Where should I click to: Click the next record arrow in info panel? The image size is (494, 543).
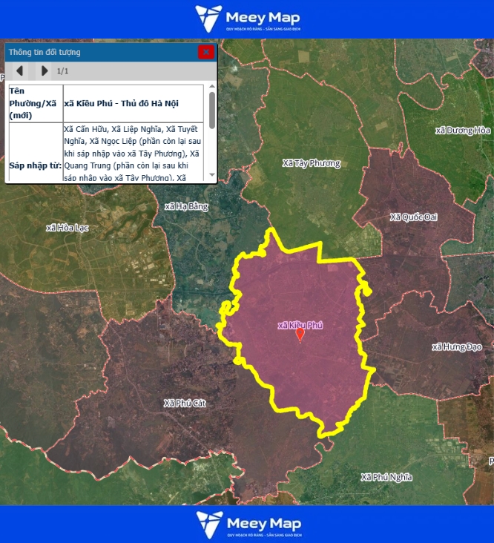pyautogui.click(x=45, y=70)
